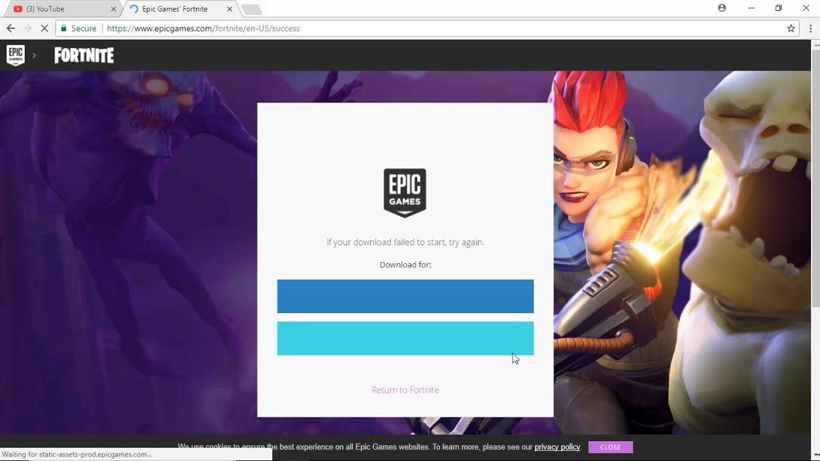Restore down the Chrome window

click(x=778, y=8)
